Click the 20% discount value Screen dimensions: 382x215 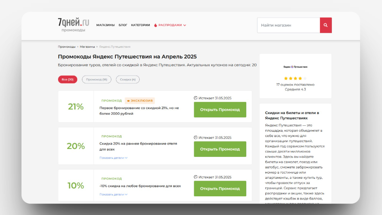(76, 146)
